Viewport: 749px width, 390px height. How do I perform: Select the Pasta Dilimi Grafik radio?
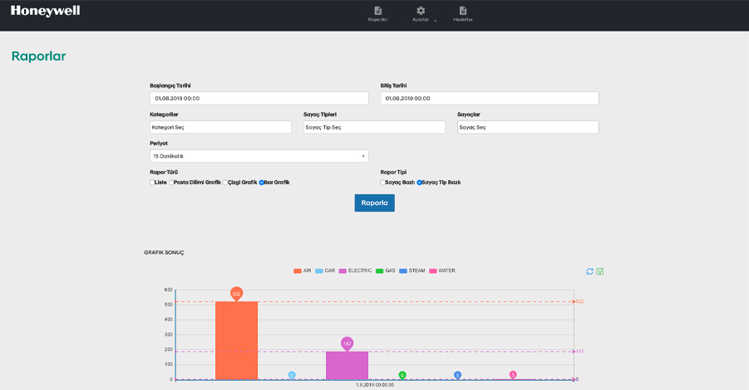[171, 183]
